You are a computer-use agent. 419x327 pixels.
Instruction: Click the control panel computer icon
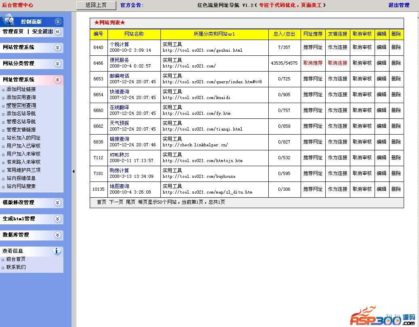coord(8,21)
